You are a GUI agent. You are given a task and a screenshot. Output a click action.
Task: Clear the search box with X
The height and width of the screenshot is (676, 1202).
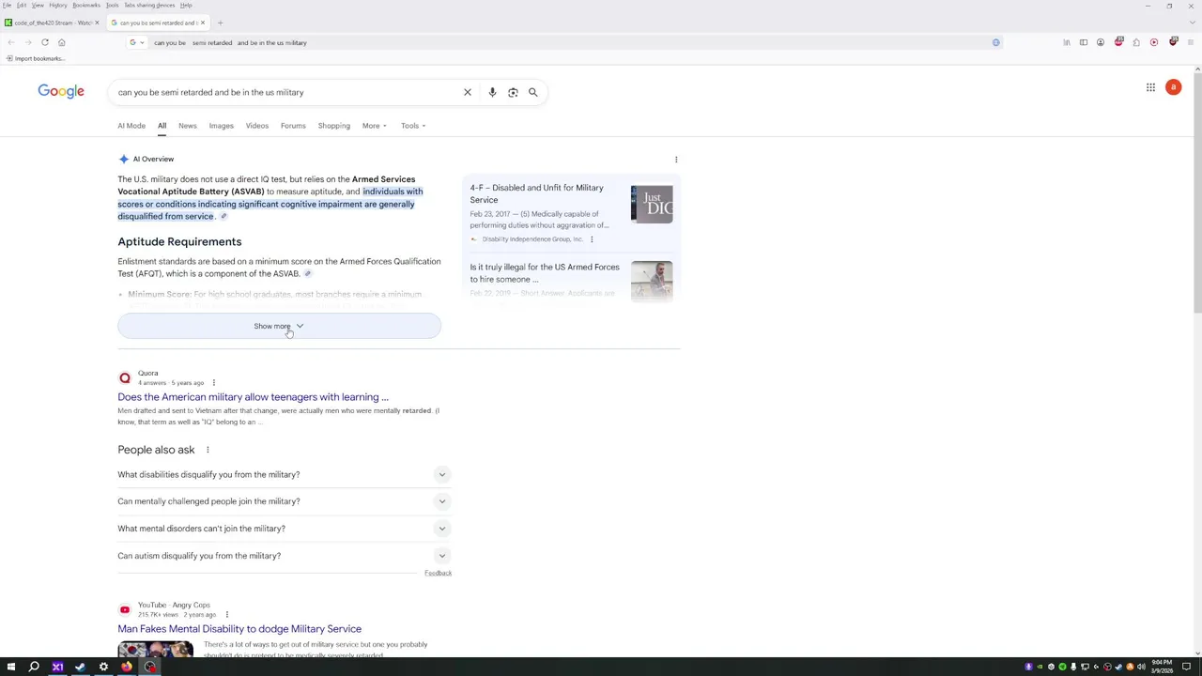tap(467, 92)
